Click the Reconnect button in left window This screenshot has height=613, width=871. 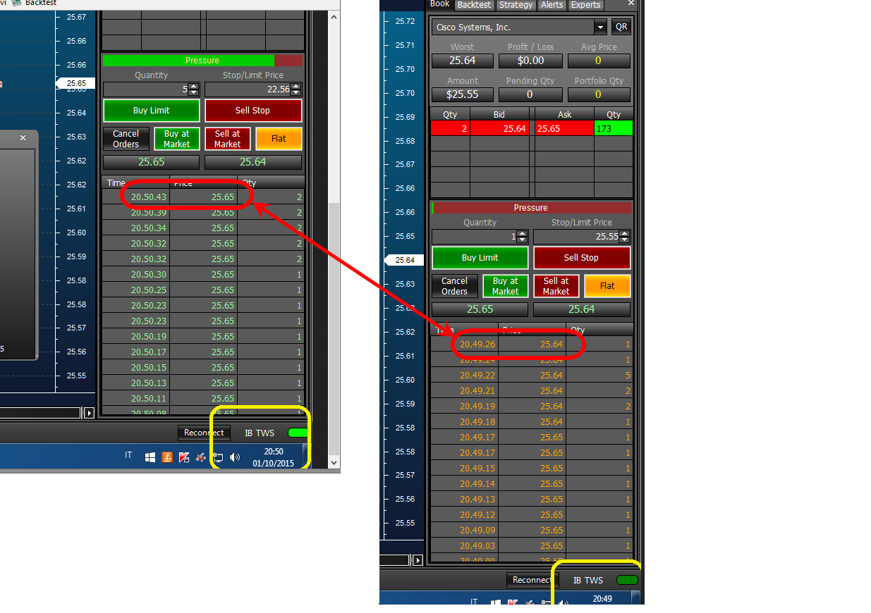tap(204, 433)
